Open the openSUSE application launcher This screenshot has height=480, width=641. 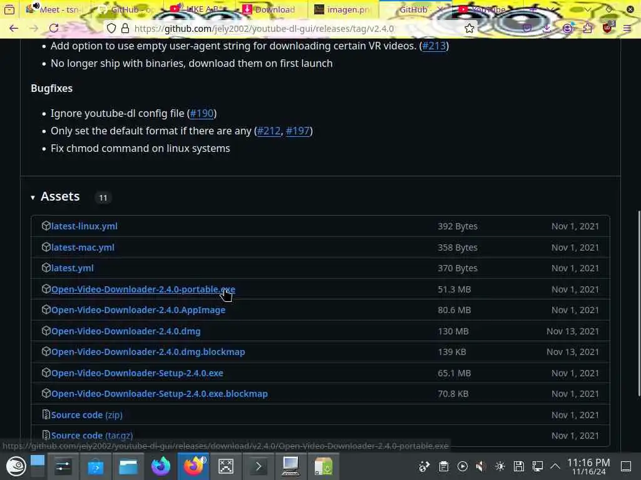click(x=16, y=466)
